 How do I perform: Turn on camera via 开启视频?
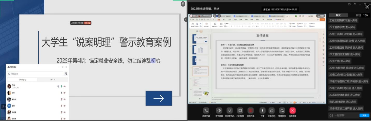click(240, 110)
